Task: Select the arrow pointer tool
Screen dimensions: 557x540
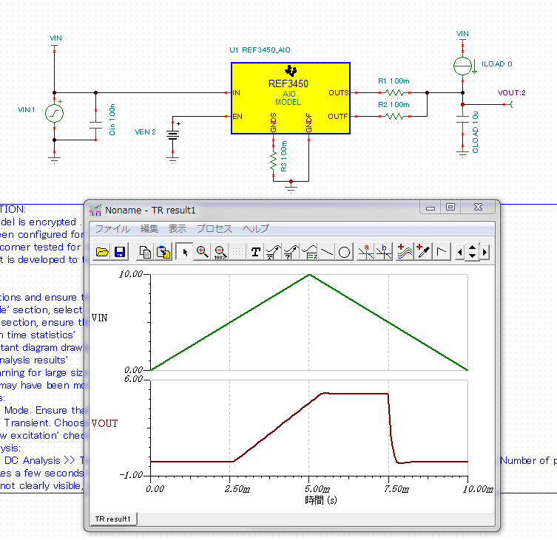Action: tap(185, 252)
